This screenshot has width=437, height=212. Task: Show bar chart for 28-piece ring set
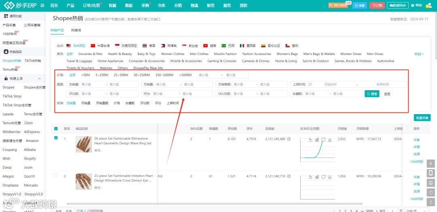317,140
